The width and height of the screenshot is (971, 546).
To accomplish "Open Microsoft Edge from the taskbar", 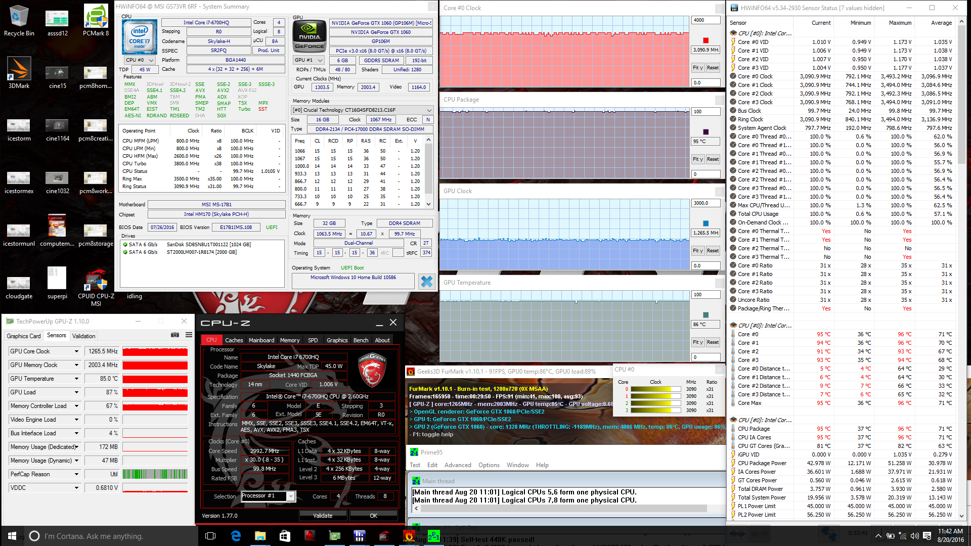I will tap(236, 536).
